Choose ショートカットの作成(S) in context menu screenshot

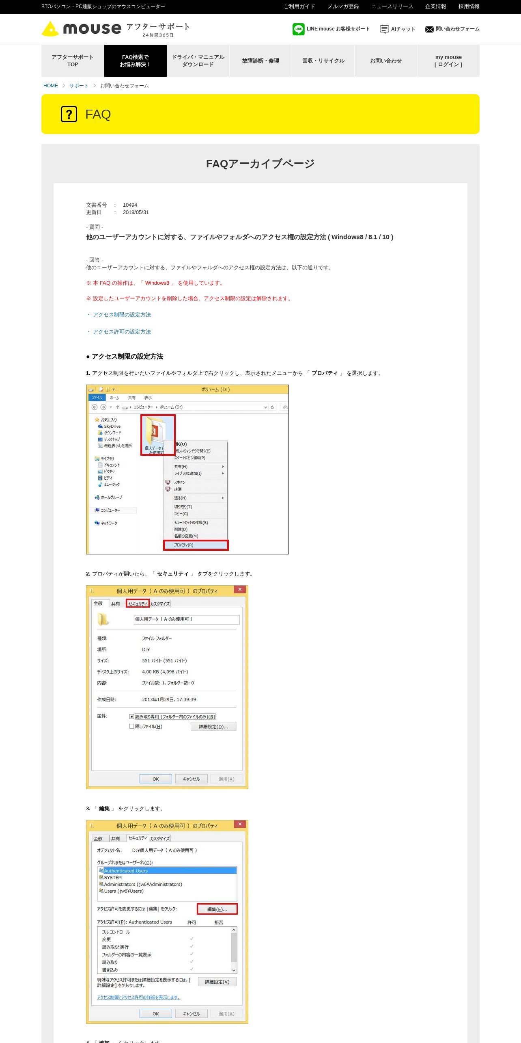point(191,523)
